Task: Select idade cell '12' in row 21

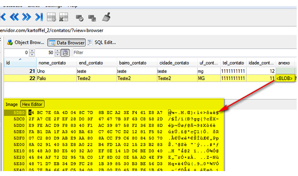Action: [x=261, y=71]
